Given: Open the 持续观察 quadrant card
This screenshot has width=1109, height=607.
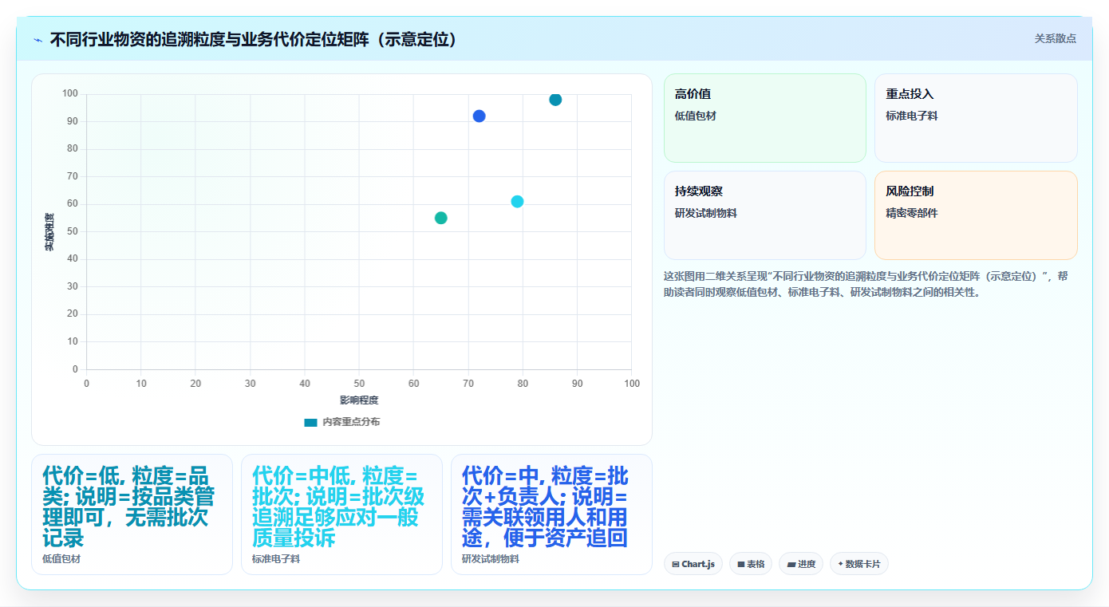Looking at the screenshot, I should click(764, 215).
